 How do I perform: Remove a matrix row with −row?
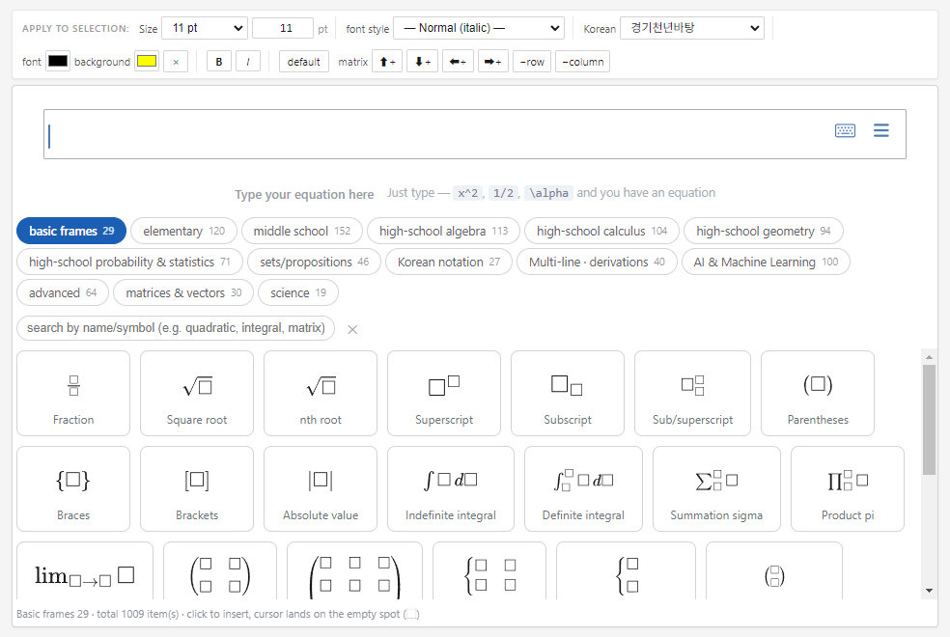532,62
